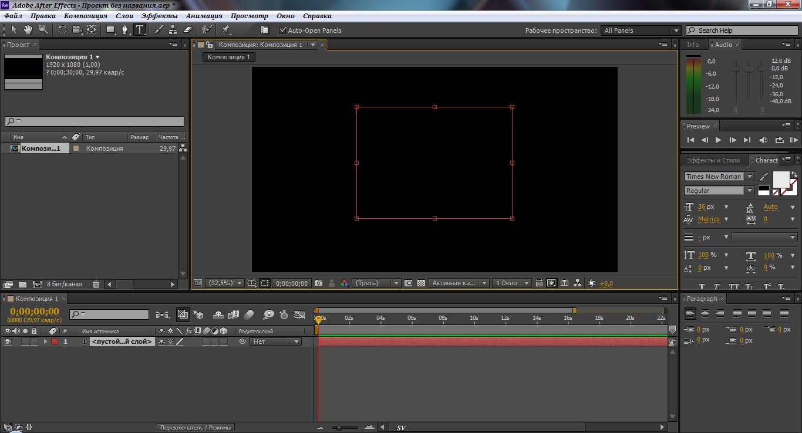This screenshot has width=802, height=433.
Task: Choose the Pen tool
Action: click(x=125, y=30)
